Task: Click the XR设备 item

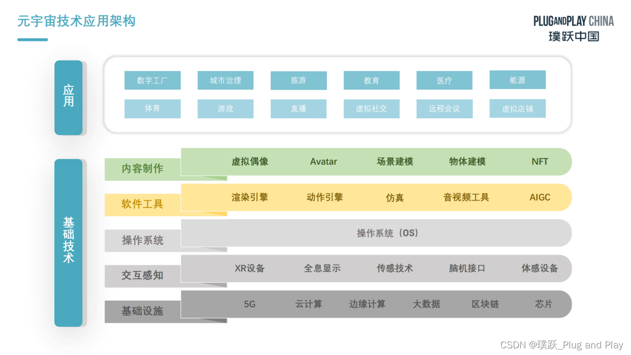Action: click(x=250, y=268)
